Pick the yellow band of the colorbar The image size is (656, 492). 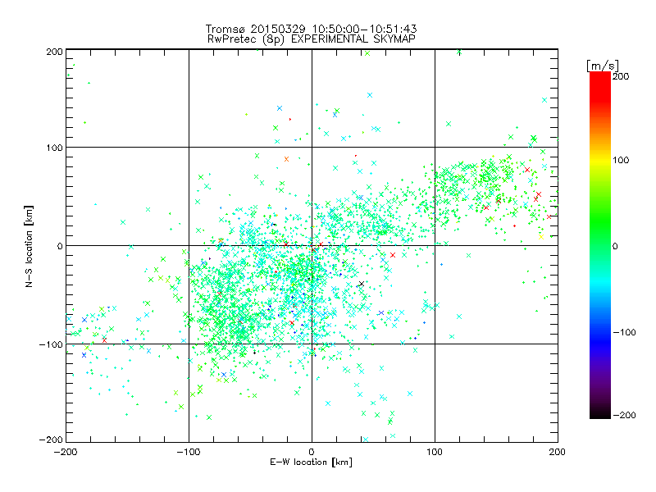point(600,161)
